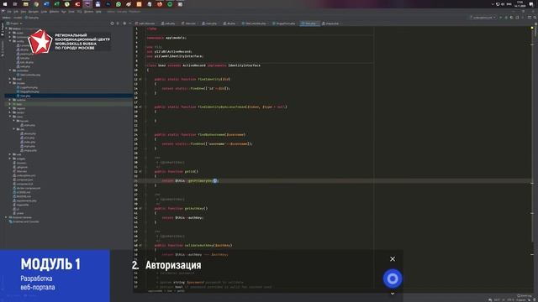This screenshot has width=538, height=302.
Task: Open the Navigate menu
Action: 34,12
